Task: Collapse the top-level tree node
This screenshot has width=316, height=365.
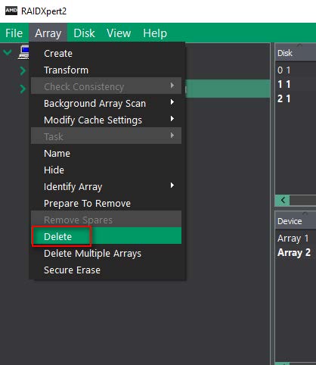Action: [x=8, y=52]
